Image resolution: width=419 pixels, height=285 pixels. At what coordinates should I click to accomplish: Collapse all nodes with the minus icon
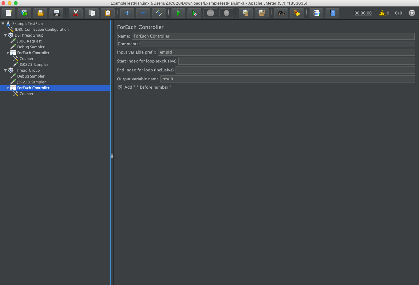143,13
